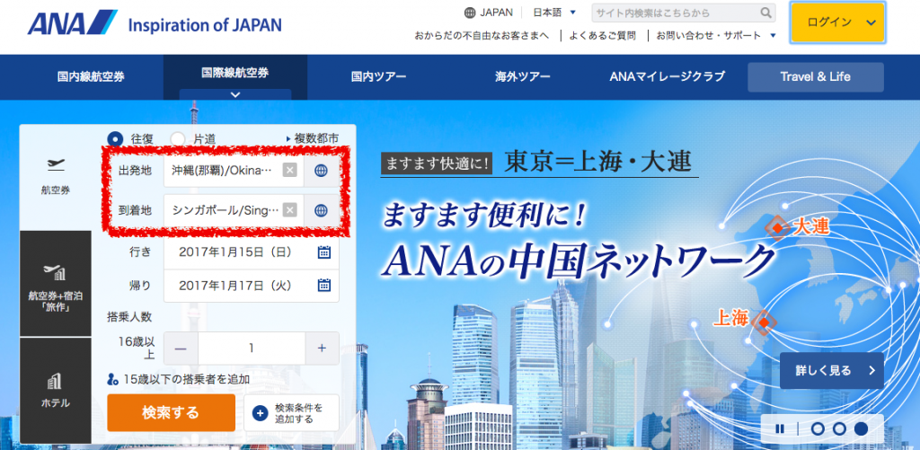Go to second banner slide dot
Image resolution: width=920 pixels, height=450 pixels.
point(839,428)
